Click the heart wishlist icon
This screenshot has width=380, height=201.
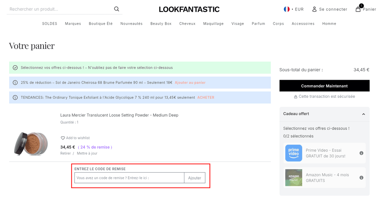(x=63, y=138)
